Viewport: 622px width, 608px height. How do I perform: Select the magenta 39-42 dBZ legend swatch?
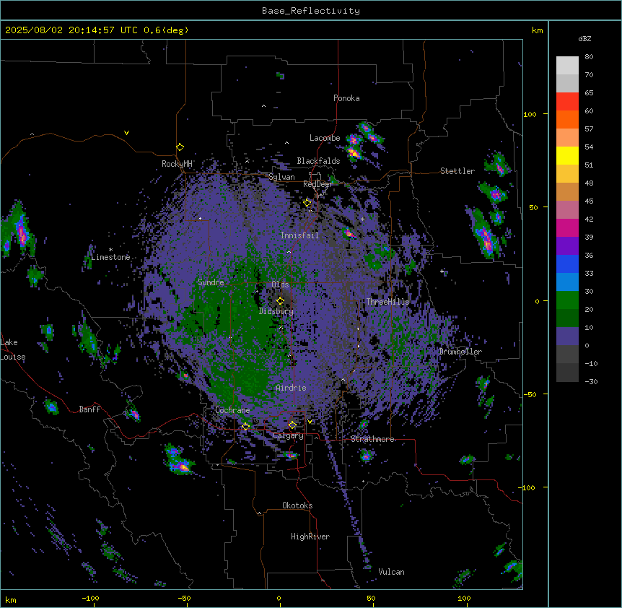pos(567,227)
